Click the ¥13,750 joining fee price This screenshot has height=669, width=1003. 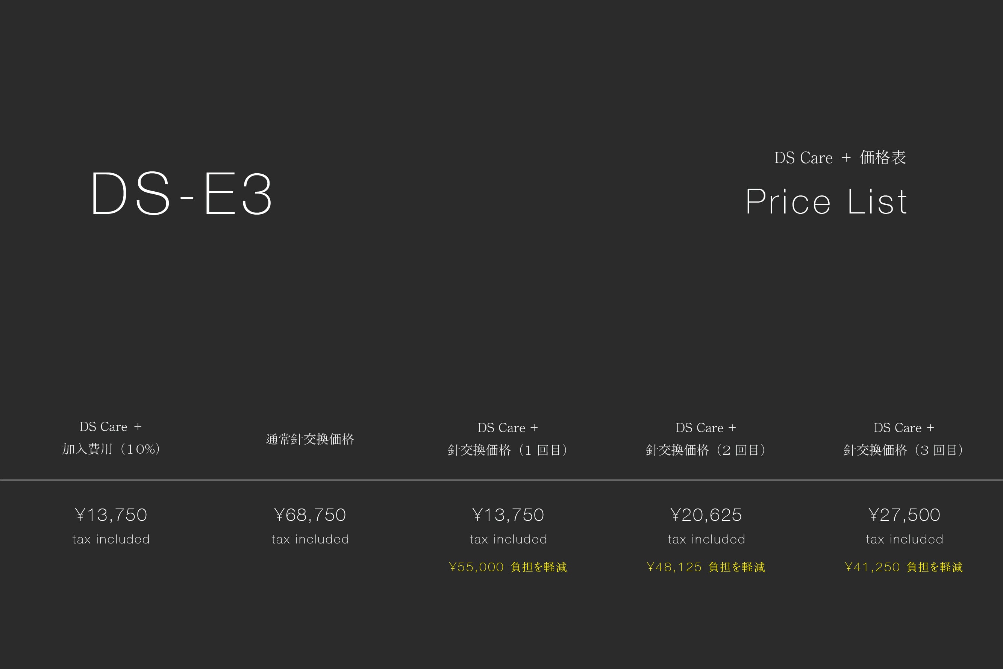pyautogui.click(x=111, y=515)
